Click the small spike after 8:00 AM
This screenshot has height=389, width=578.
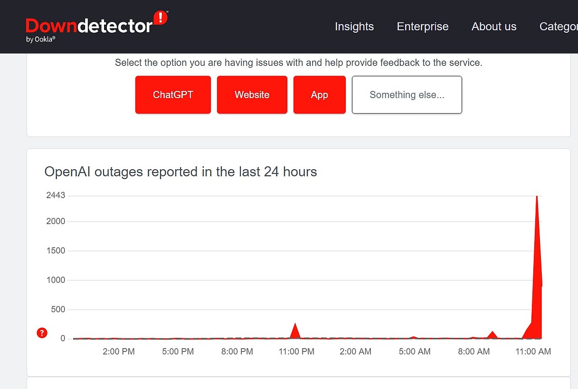[492, 335]
